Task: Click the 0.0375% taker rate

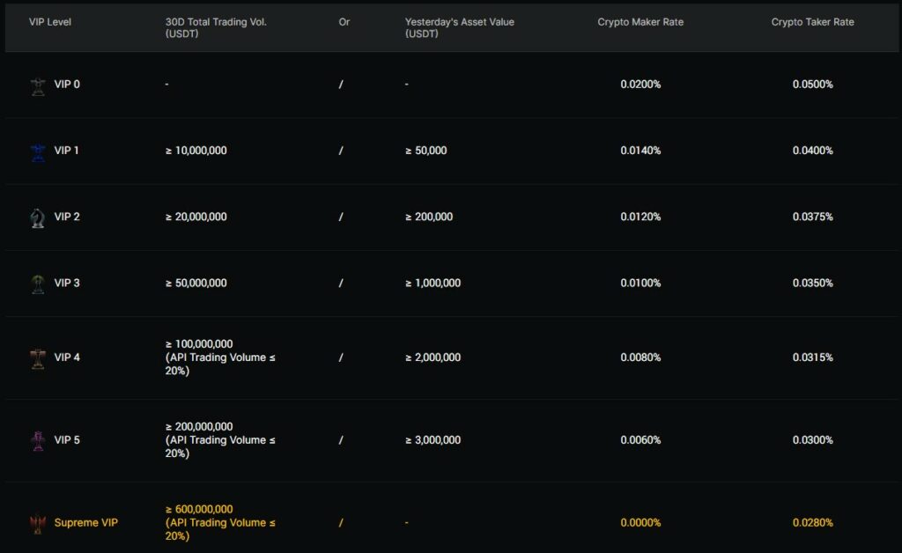Action: point(812,217)
